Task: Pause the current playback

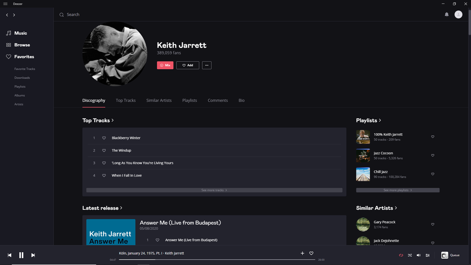Action: coord(21,255)
